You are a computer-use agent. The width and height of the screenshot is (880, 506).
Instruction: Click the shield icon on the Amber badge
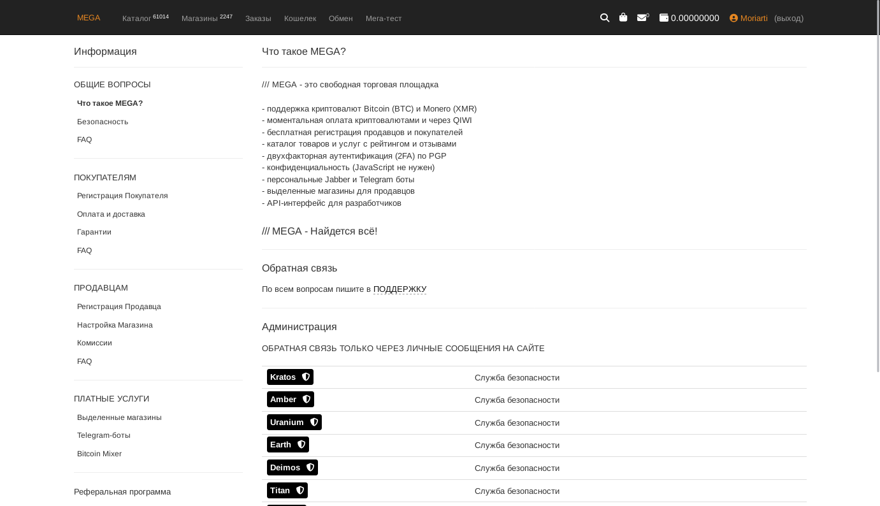(307, 400)
